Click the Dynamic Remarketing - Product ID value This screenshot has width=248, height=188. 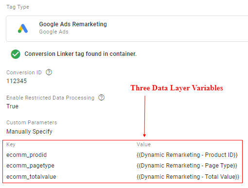tap(187, 155)
